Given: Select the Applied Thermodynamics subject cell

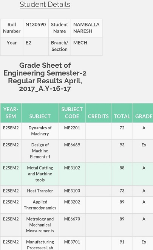Looking at the screenshot, I should [40, 205].
